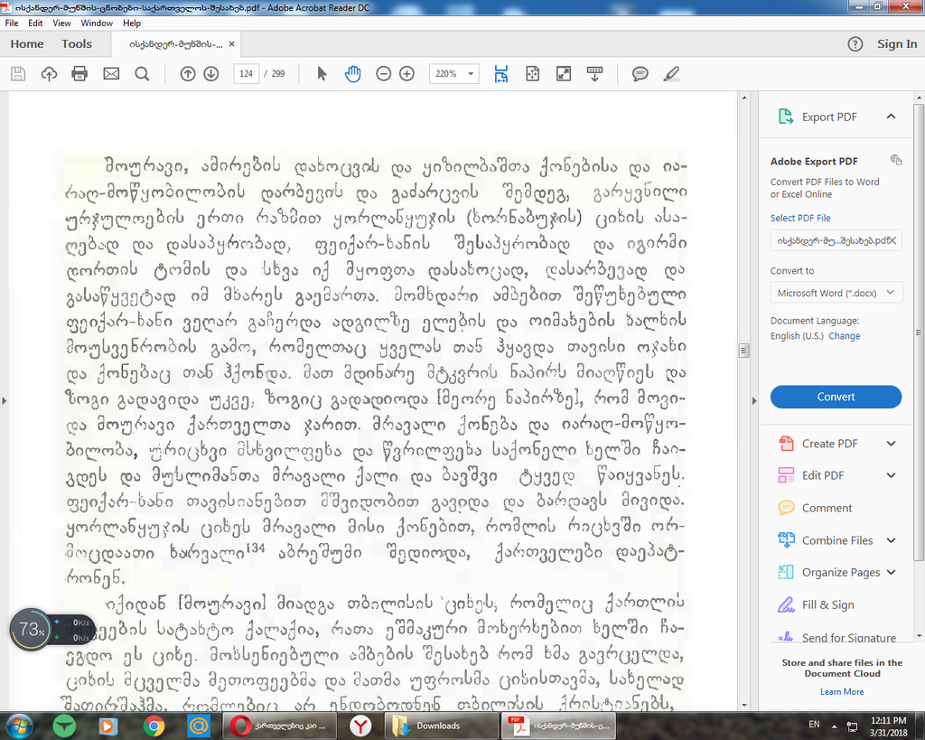Choose the arrow Selection tool
The height and width of the screenshot is (740, 925).
(x=322, y=74)
